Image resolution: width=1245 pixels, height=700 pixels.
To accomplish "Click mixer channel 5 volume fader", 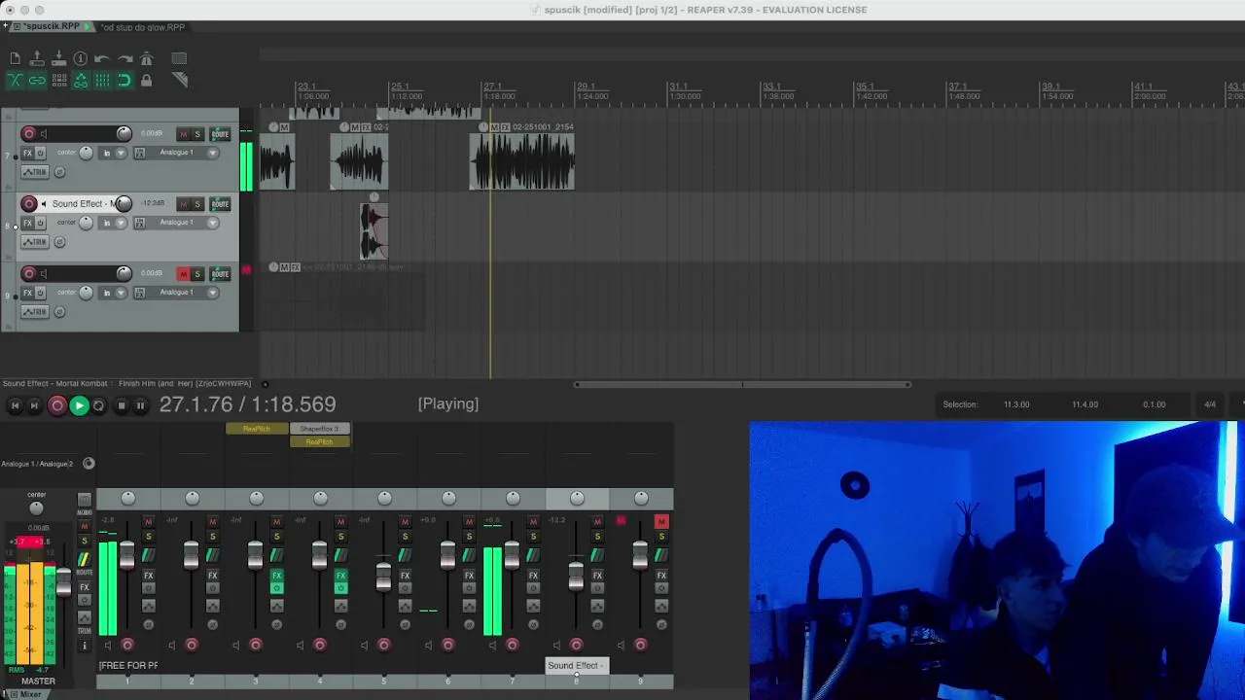I will coord(383,576).
